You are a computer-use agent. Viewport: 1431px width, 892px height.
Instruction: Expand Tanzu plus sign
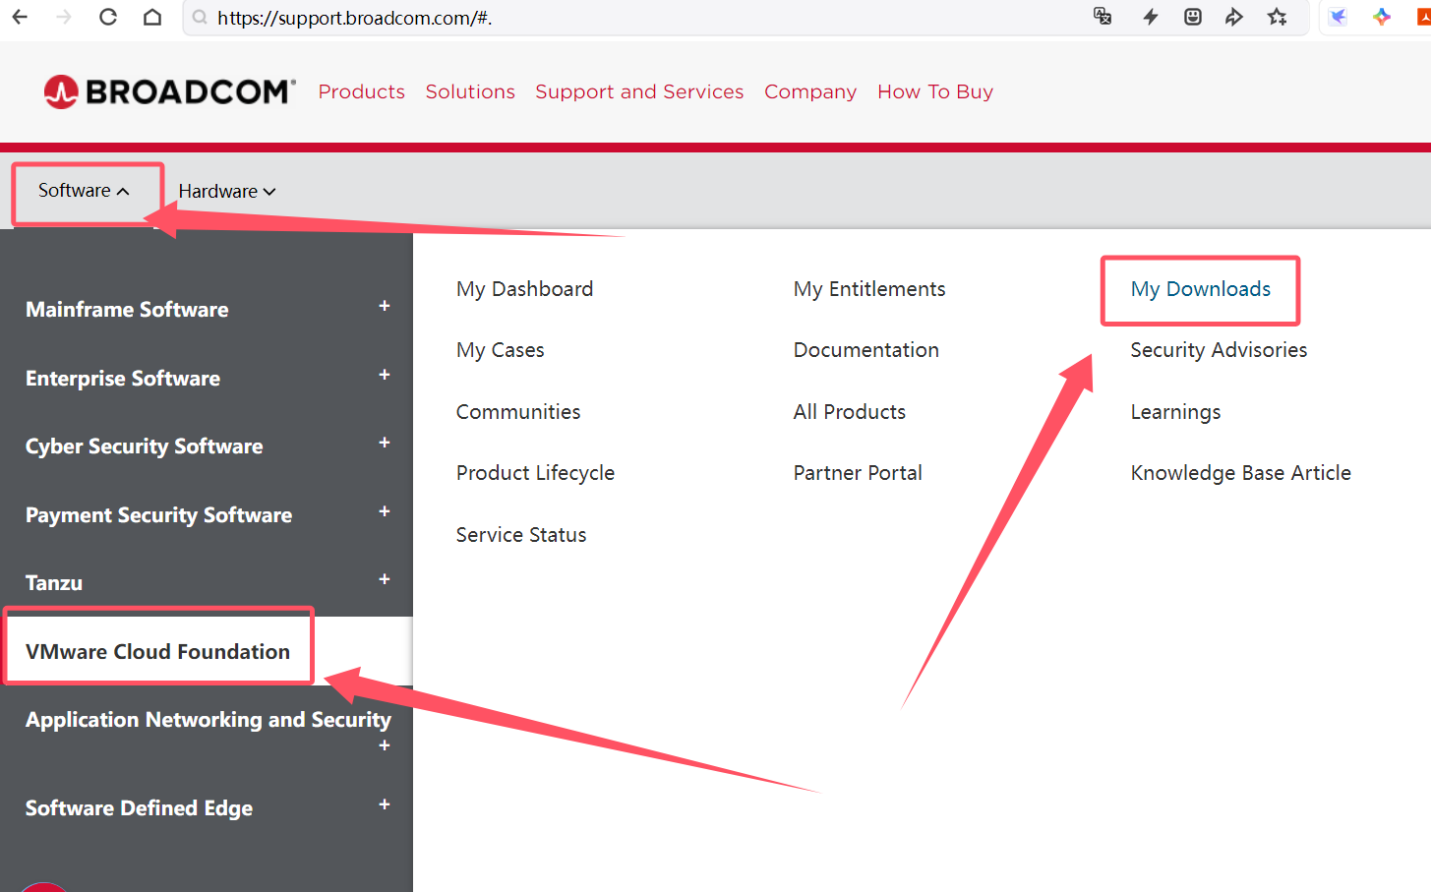[x=385, y=579]
